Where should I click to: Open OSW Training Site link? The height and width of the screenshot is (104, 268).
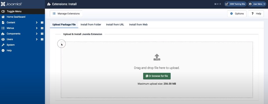point(235,4)
